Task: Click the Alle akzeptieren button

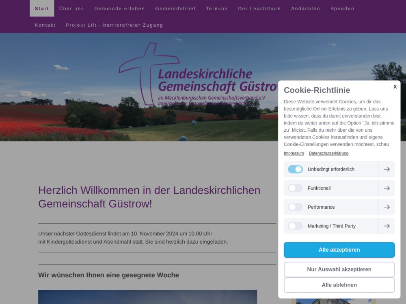Action: (339, 250)
